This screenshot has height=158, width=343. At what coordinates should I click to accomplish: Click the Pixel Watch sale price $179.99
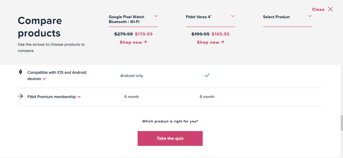coord(144,34)
